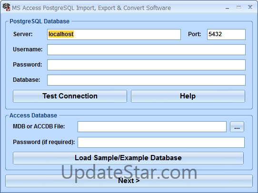
Task: Close the MS Access PostgreSQL window
Action: click(x=250, y=7)
